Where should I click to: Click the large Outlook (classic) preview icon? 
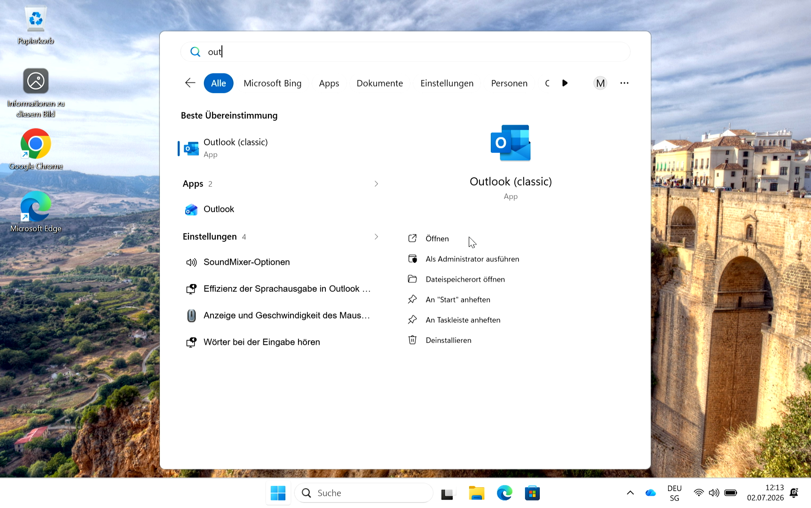click(511, 143)
